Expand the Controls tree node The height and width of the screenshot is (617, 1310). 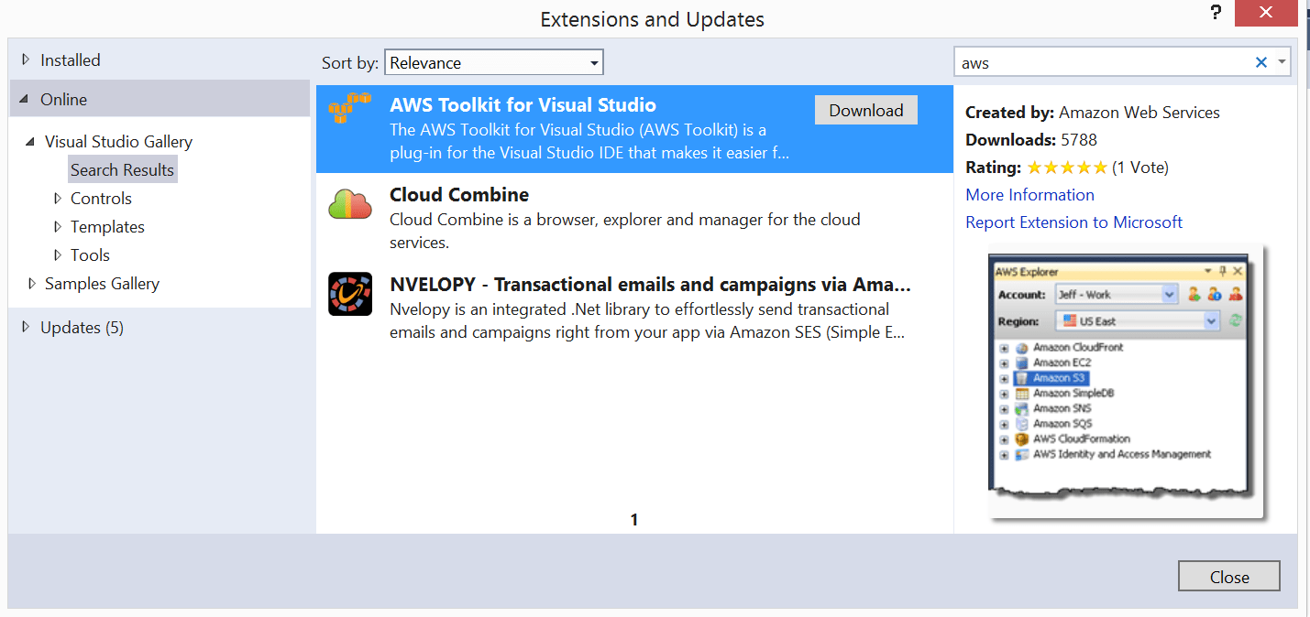[58, 199]
